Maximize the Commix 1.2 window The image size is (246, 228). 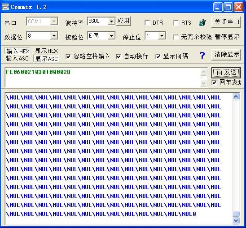coord(228,7)
